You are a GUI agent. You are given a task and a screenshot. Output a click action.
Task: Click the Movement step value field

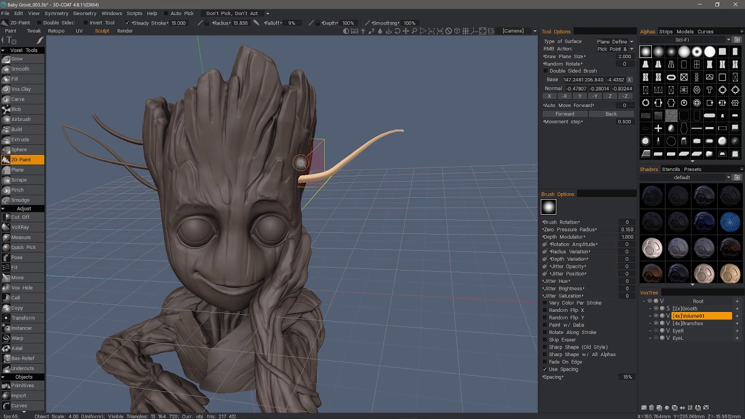pyautogui.click(x=624, y=122)
